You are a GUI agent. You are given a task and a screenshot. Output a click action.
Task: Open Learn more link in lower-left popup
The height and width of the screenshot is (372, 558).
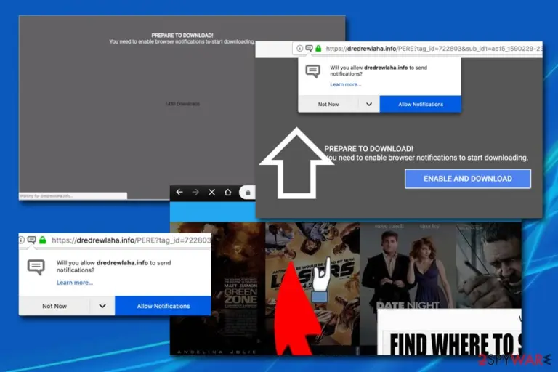coord(74,283)
